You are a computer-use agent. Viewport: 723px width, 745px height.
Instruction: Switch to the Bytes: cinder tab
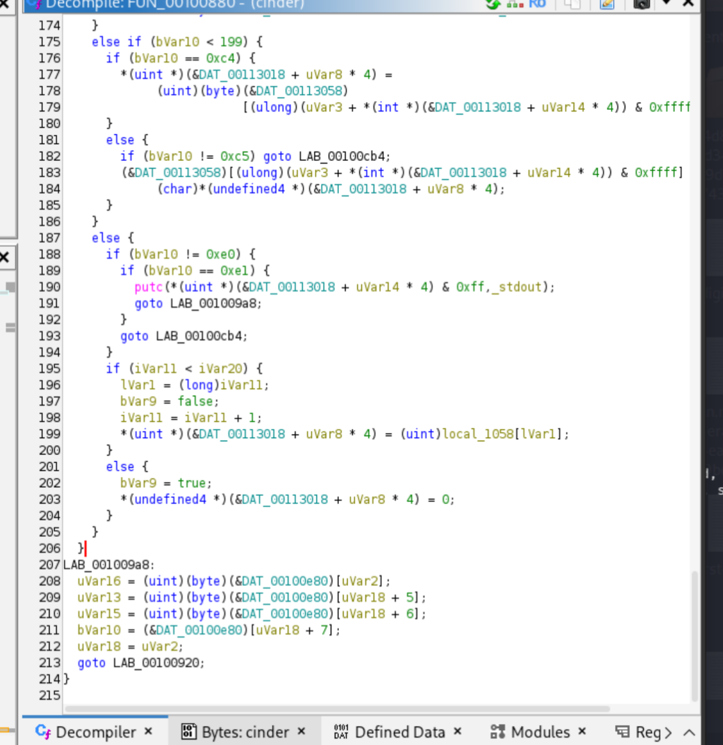[x=246, y=732]
